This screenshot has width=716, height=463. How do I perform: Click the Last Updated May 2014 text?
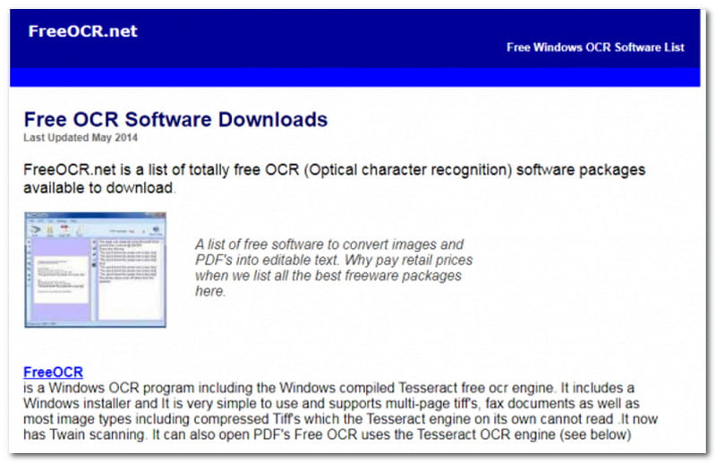(81, 138)
